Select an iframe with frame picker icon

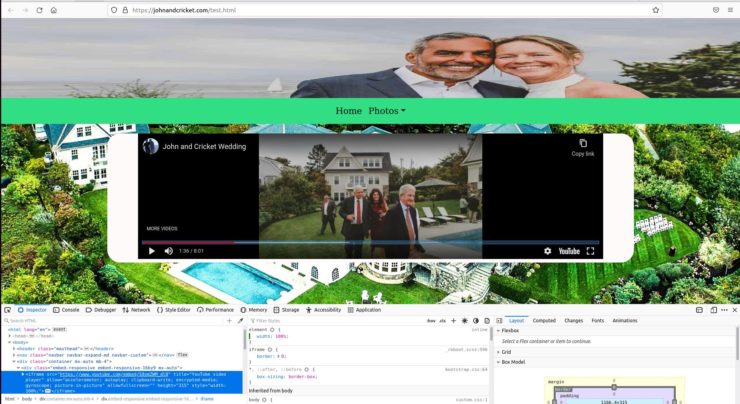tap(699, 310)
